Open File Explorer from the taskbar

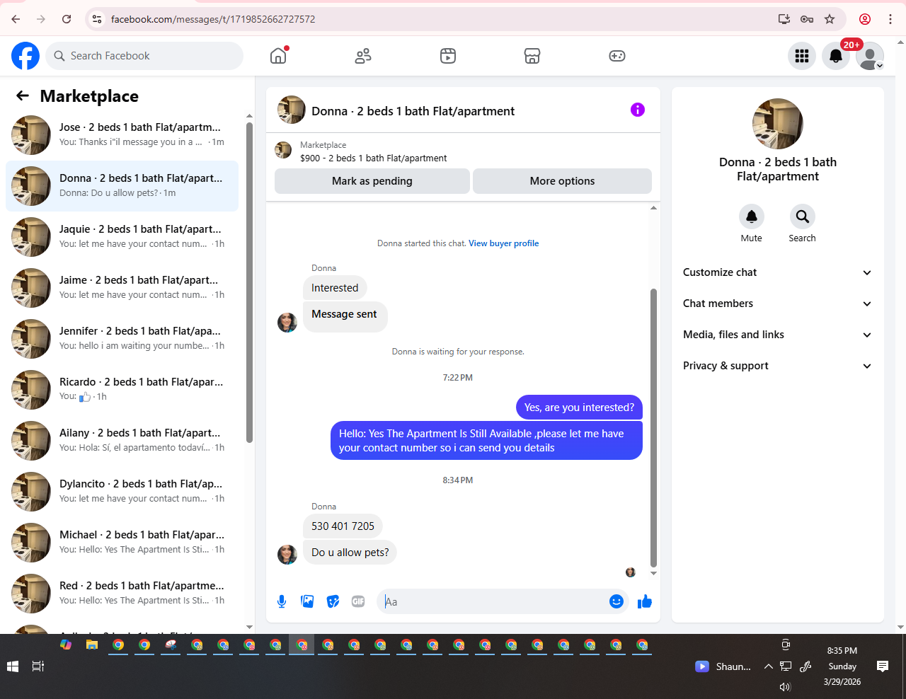pyautogui.click(x=91, y=645)
